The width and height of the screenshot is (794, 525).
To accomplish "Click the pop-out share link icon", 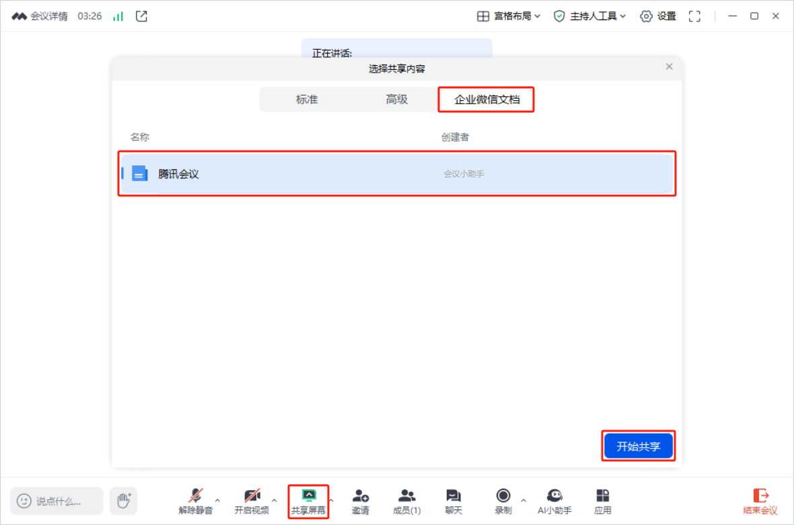I will coord(142,16).
